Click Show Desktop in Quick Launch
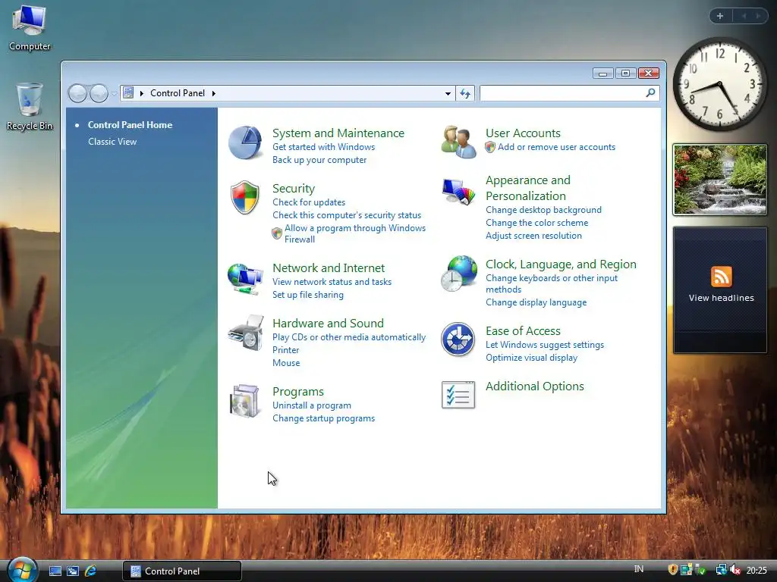777x582 pixels. coord(55,571)
